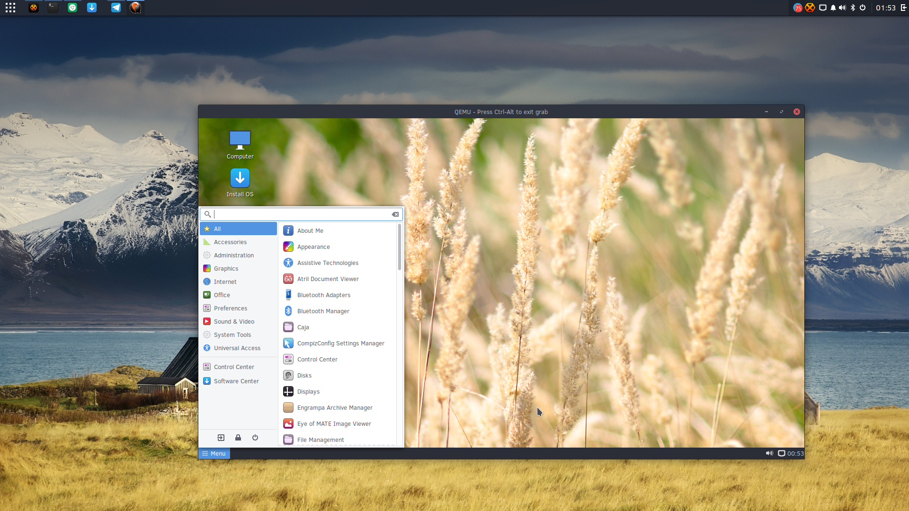Open Eye of MATE Image Viewer
The width and height of the screenshot is (909, 511).
(x=338, y=423)
